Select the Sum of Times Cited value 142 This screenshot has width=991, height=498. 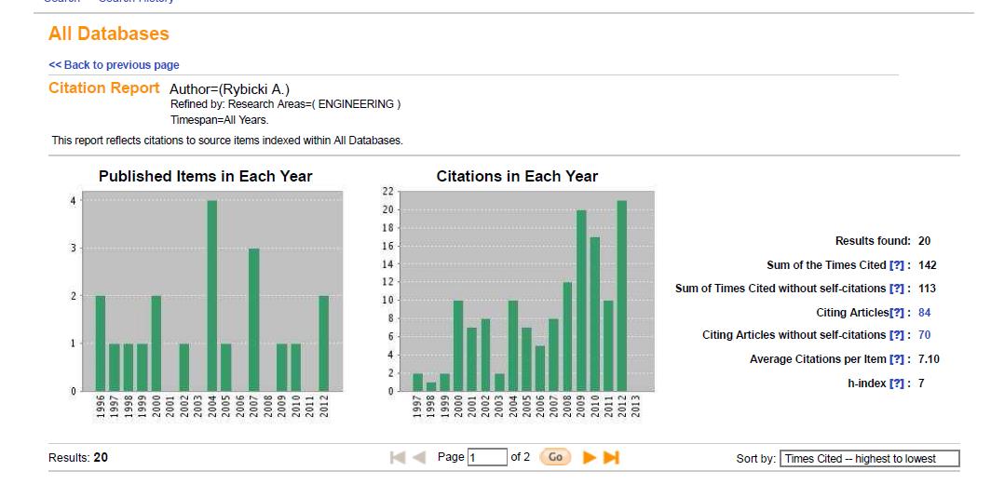[x=928, y=265]
